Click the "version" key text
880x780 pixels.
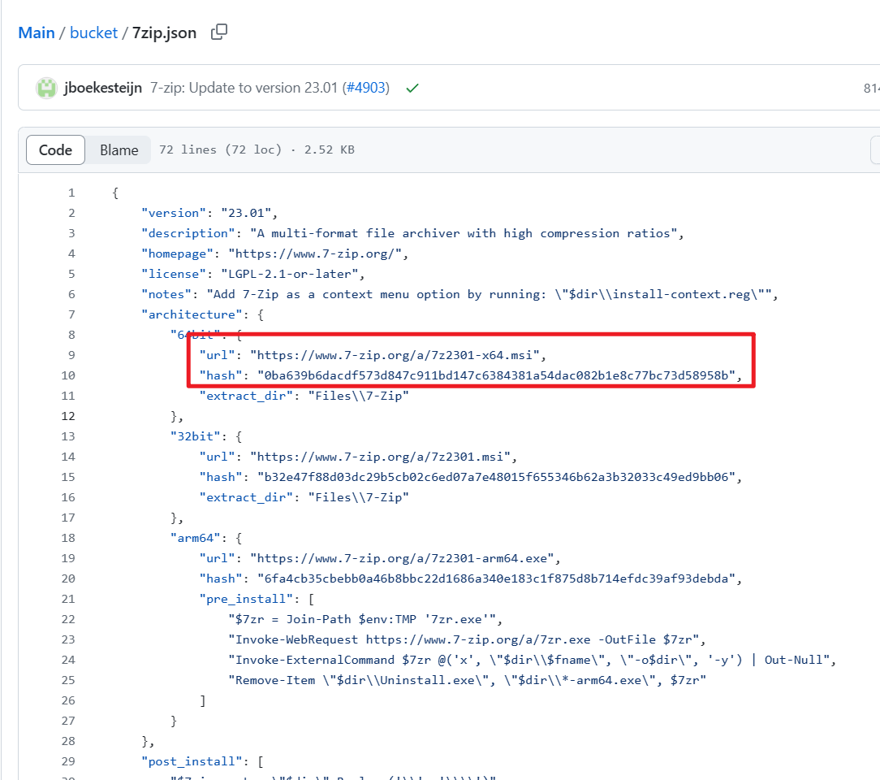point(174,213)
